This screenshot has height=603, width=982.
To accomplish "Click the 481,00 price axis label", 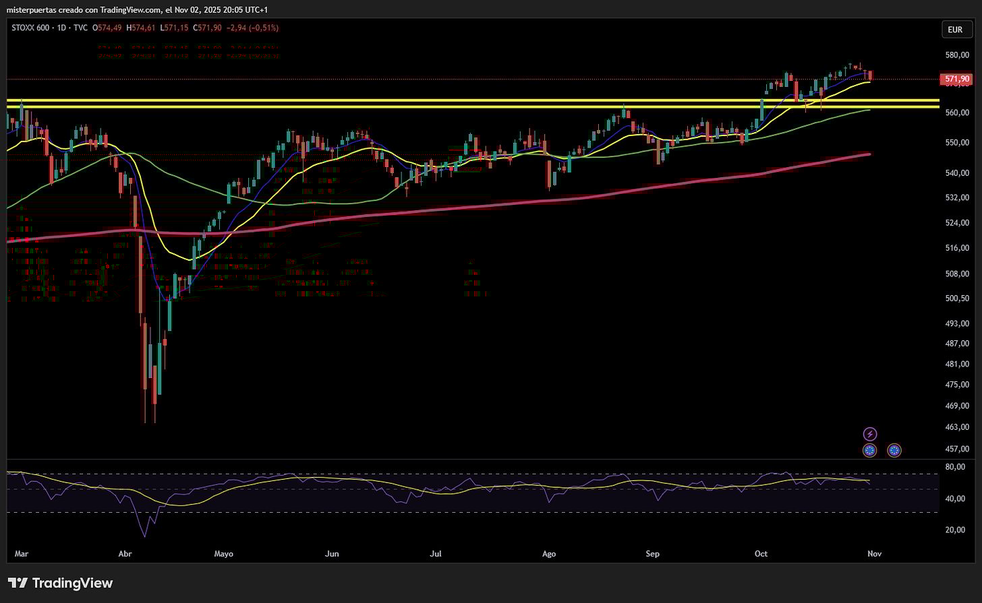I will coord(957,364).
